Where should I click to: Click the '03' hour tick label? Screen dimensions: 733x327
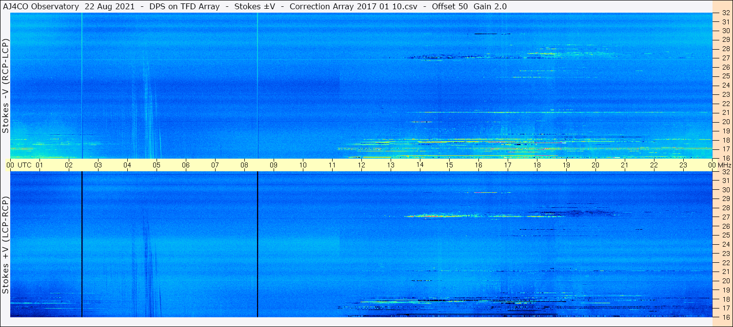point(98,165)
